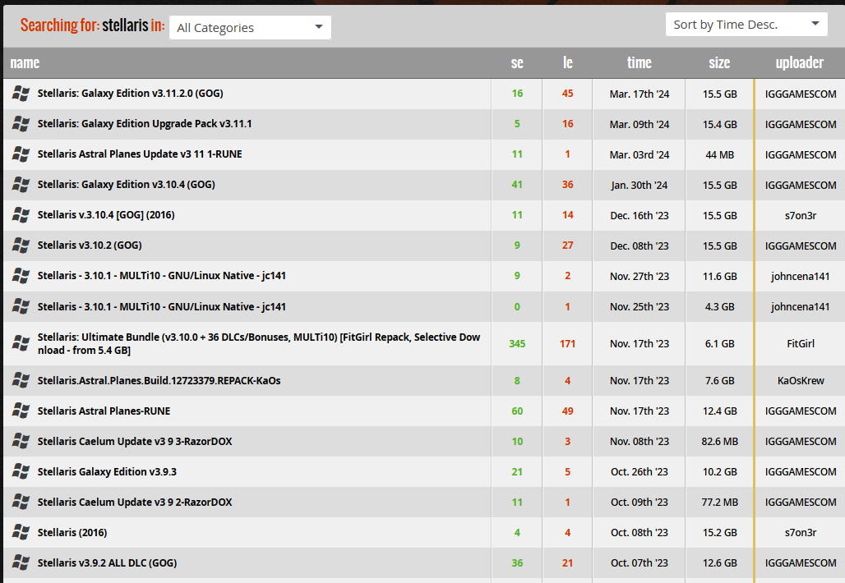Open Stellaris Caelum Update v3 9 3-RazorDOX
The width and height of the screenshot is (845, 583).
pyautogui.click(x=135, y=442)
